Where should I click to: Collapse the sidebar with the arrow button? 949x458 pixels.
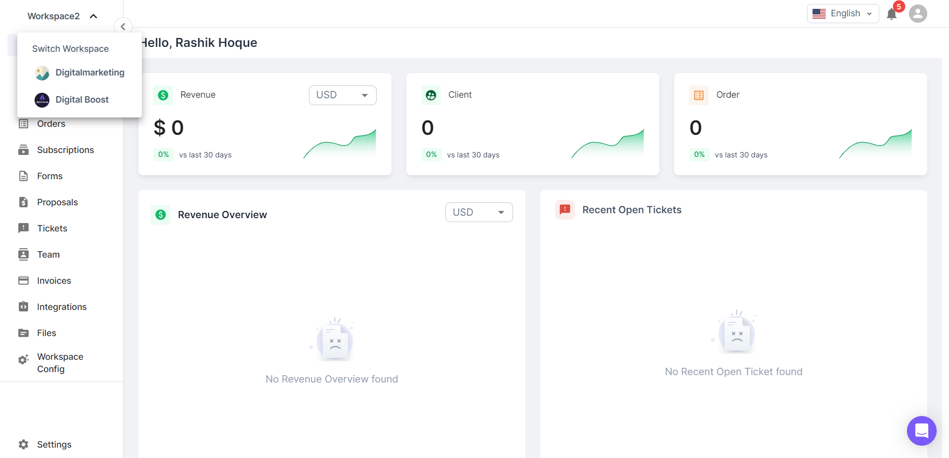(x=123, y=26)
